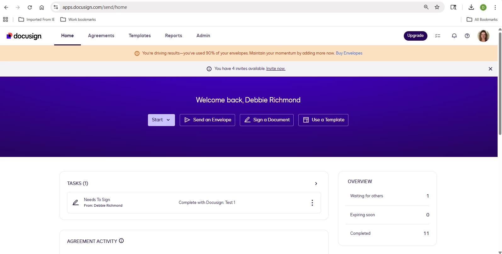Click Use a Template
Image resolution: width=502 pixels, height=254 pixels.
click(323, 120)
